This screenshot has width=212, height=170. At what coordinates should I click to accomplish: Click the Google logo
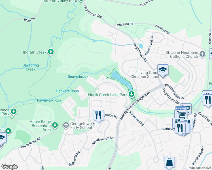click(x=9, y=167)
